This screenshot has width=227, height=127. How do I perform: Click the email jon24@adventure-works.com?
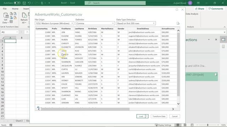(x=142, y=32)
